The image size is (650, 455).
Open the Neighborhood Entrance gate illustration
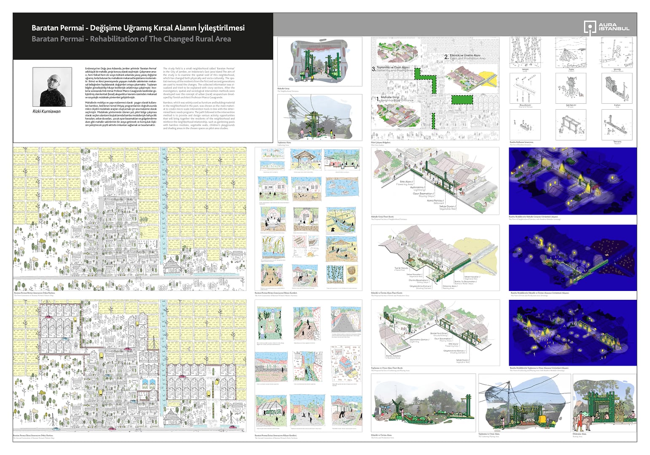coord(319,62)
